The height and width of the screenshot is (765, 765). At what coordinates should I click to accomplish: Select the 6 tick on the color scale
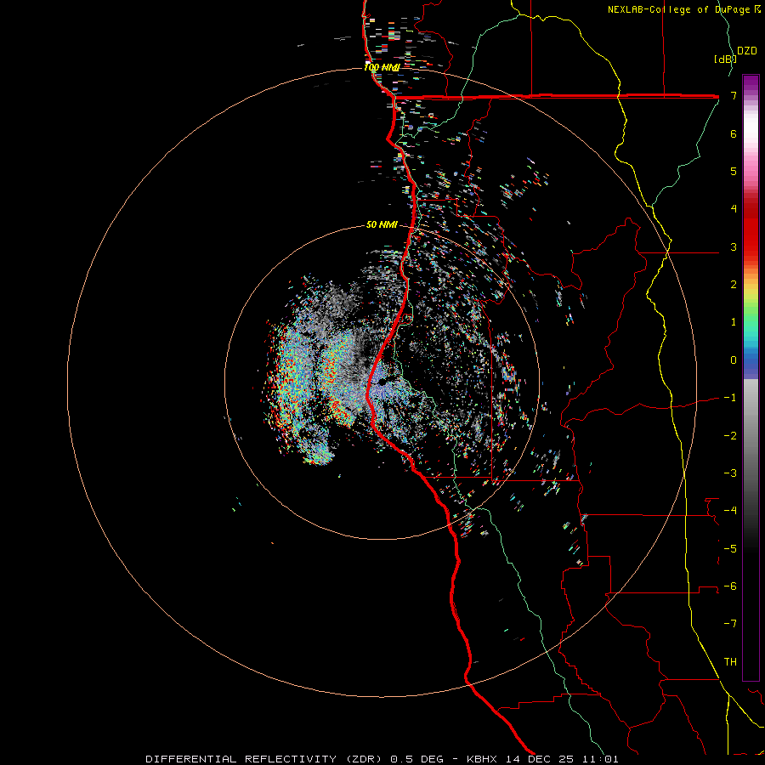pos(734,133)
